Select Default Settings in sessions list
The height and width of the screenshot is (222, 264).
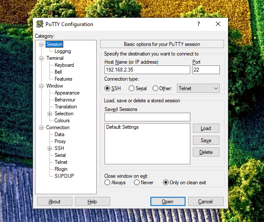pos(122,127)
